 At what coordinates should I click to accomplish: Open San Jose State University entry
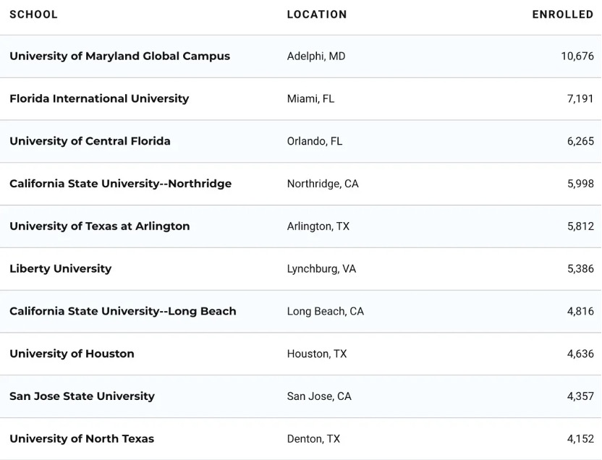point(82,396)
